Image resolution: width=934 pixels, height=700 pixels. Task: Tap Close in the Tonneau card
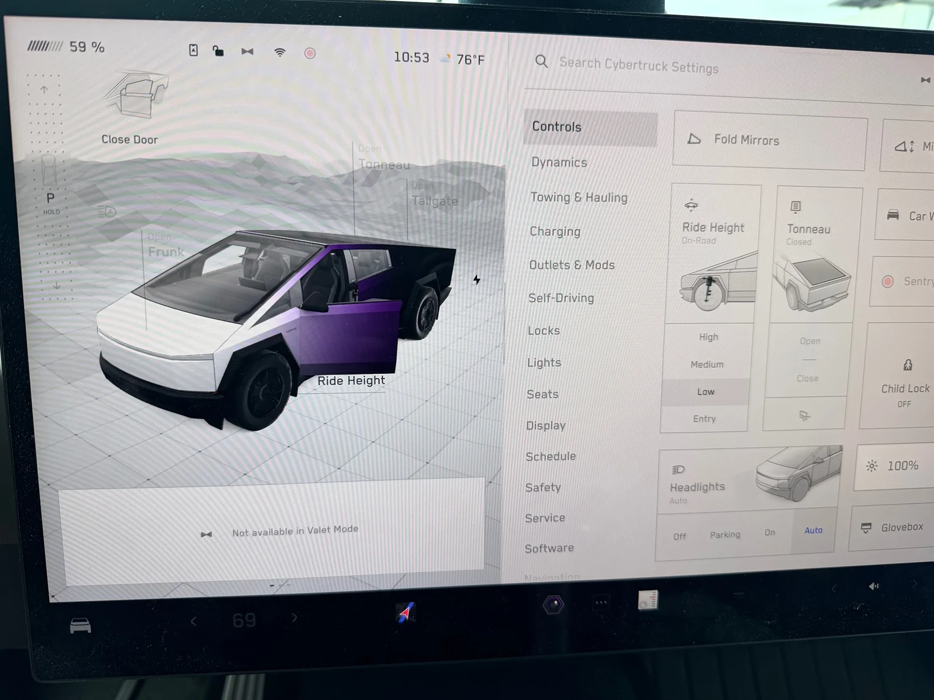tap(807, 379)
